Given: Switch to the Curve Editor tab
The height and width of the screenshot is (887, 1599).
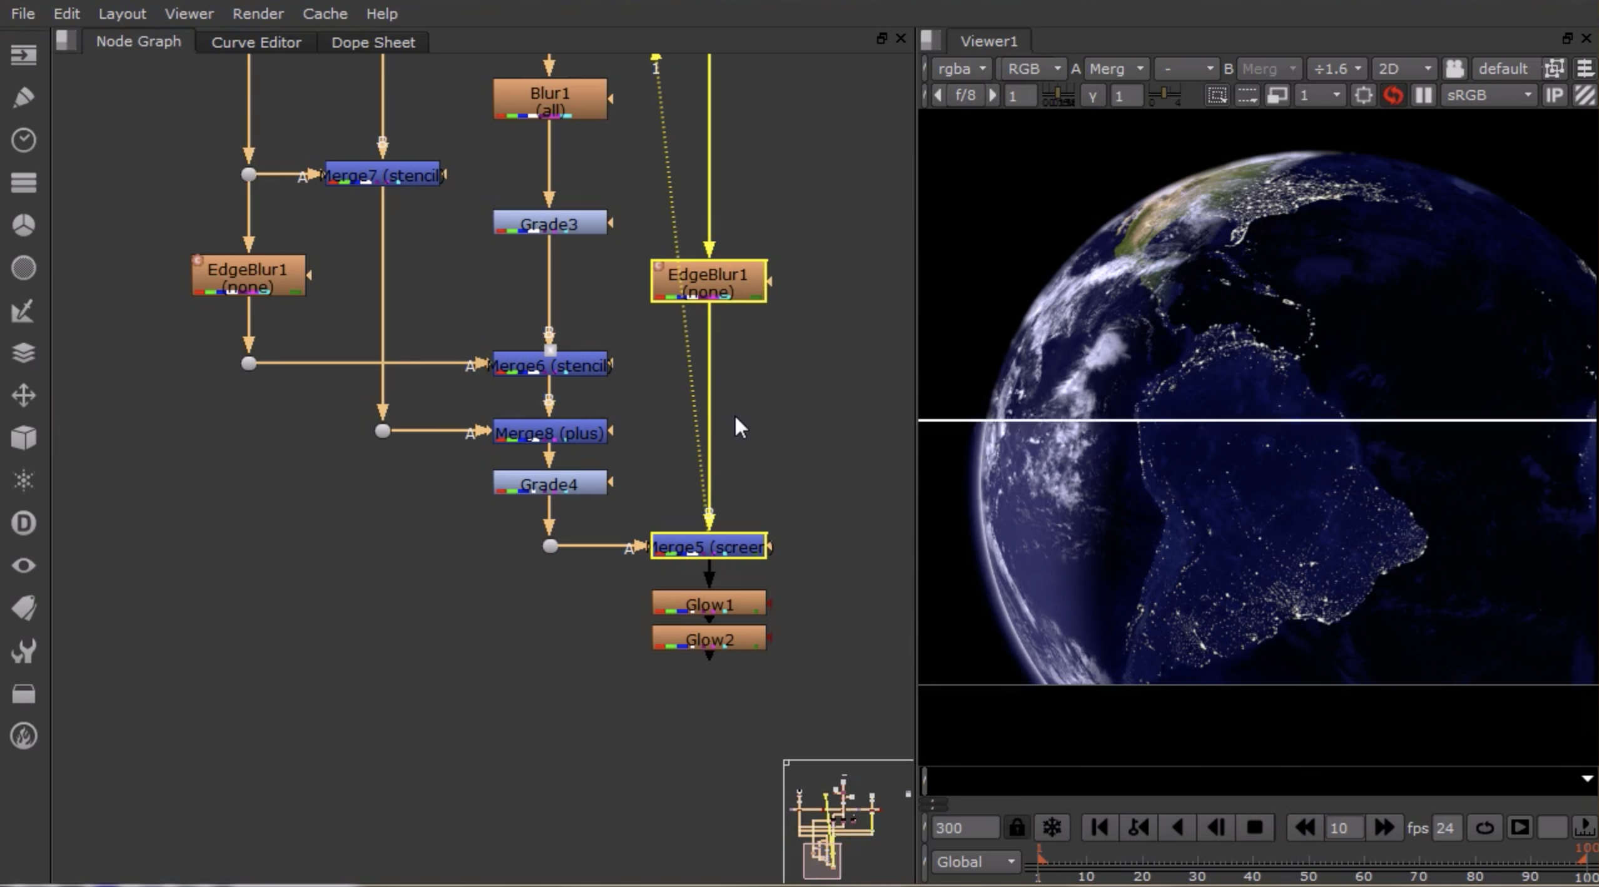Looking at the screenshot, I should (256, 41).
